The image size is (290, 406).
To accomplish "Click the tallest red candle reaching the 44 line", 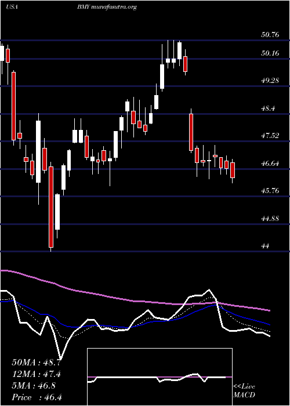I will pyautogui.click(x=51, y=207).
